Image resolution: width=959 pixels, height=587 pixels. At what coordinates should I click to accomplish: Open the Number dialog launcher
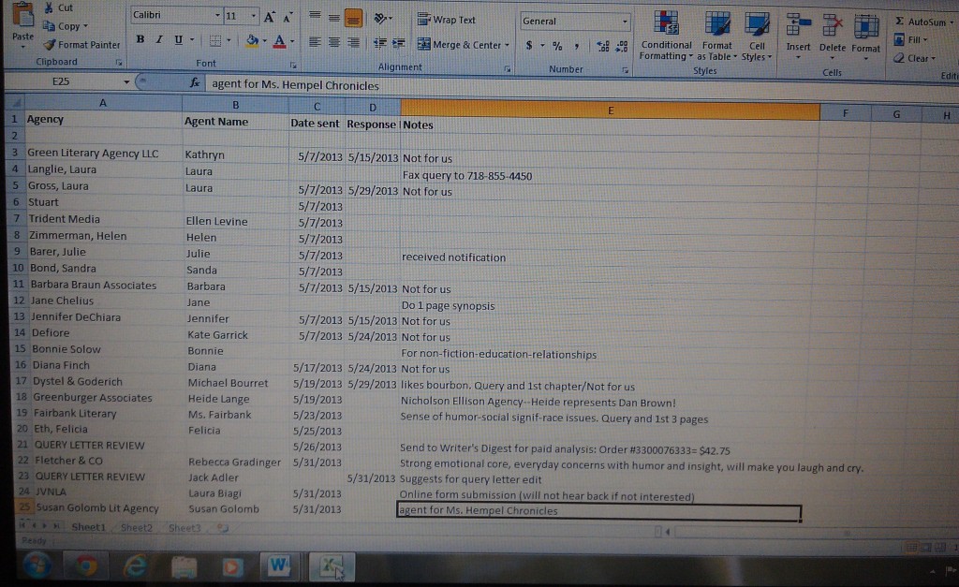click(625, 70)
